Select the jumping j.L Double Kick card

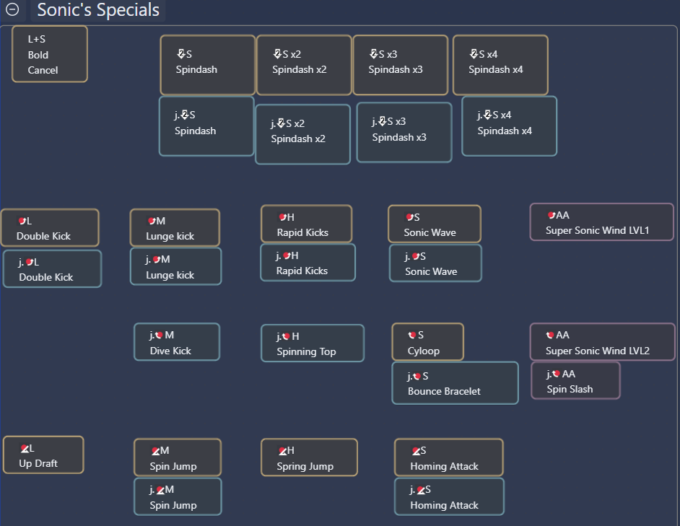pos(53,269)
